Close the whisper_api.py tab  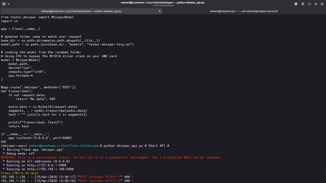[160, 11]
